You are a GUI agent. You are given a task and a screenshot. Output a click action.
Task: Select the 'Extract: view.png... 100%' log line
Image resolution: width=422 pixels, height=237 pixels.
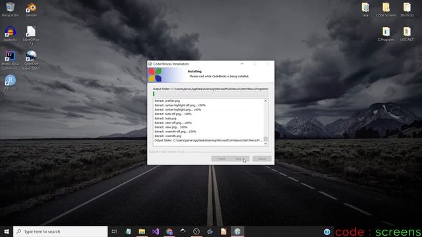coord(171,127)
